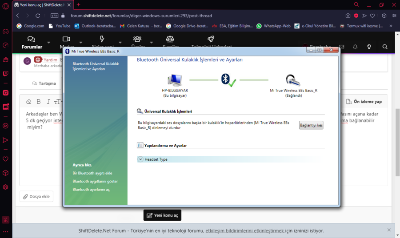Image resolution: width=400 pixels, height=238 pixels.
Task: Toggle italic formatting in editor
Action: click(x=48, y=102)
